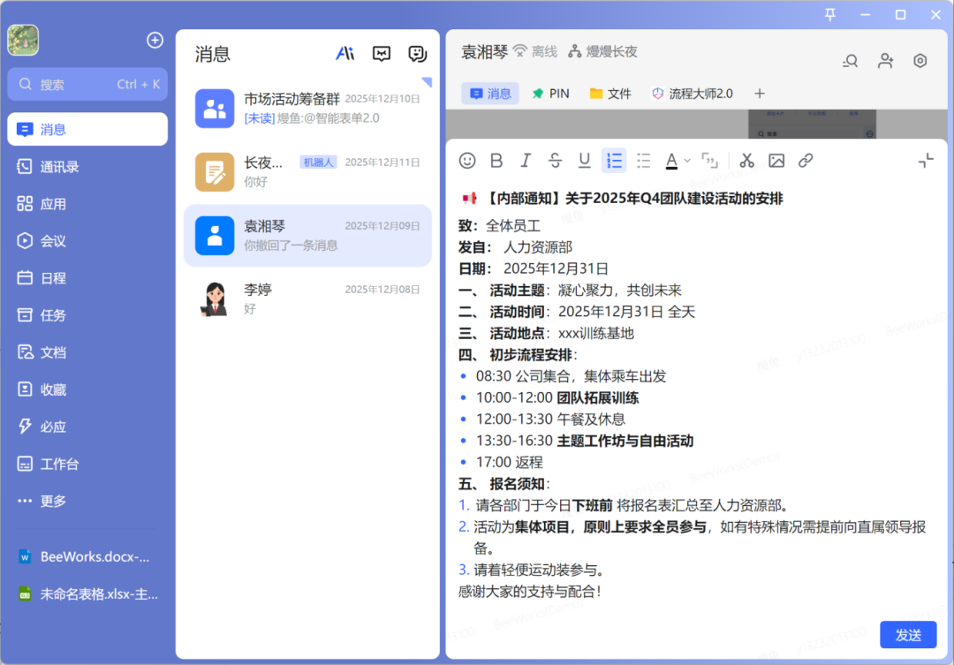
Task: Select a text color by clicking the A swatch
Action: (671, 161)
